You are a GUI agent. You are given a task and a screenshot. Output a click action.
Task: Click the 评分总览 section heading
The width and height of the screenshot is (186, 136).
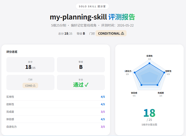pos(12,52)
